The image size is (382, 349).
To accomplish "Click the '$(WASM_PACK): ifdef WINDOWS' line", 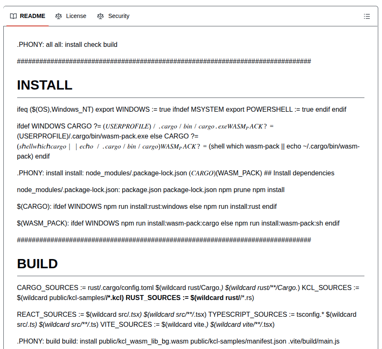I will [178, 223].
